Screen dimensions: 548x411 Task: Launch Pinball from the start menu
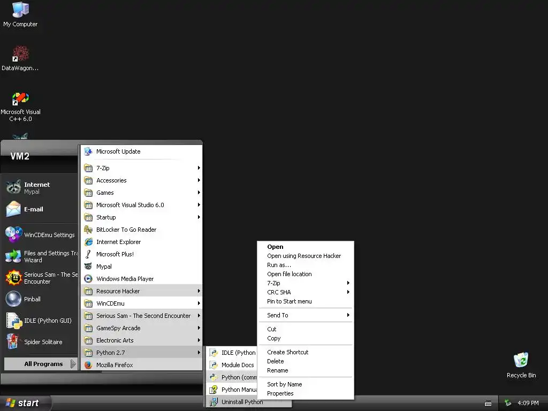coord(41,299)
